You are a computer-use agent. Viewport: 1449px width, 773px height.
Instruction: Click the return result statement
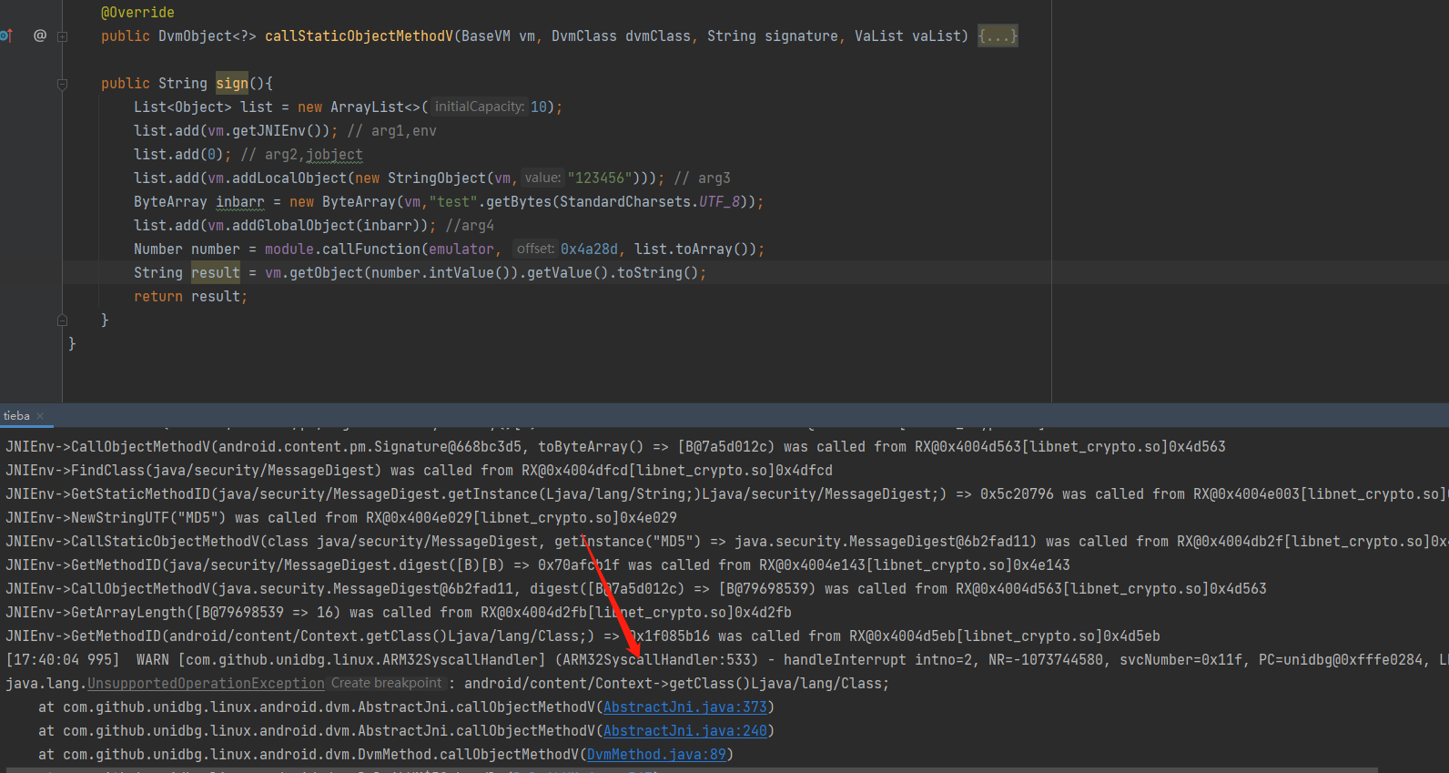coord(190,297)
